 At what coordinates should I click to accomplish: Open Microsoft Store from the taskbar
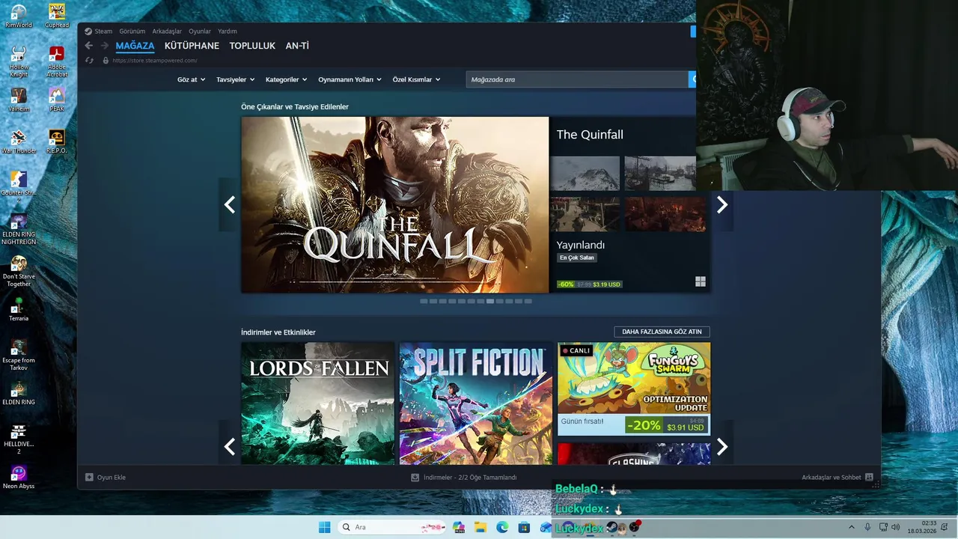[524, 527]
